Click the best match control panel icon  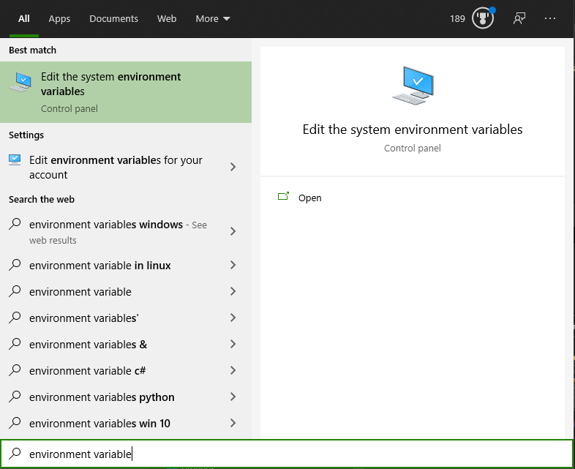click(x=20, y=83)
